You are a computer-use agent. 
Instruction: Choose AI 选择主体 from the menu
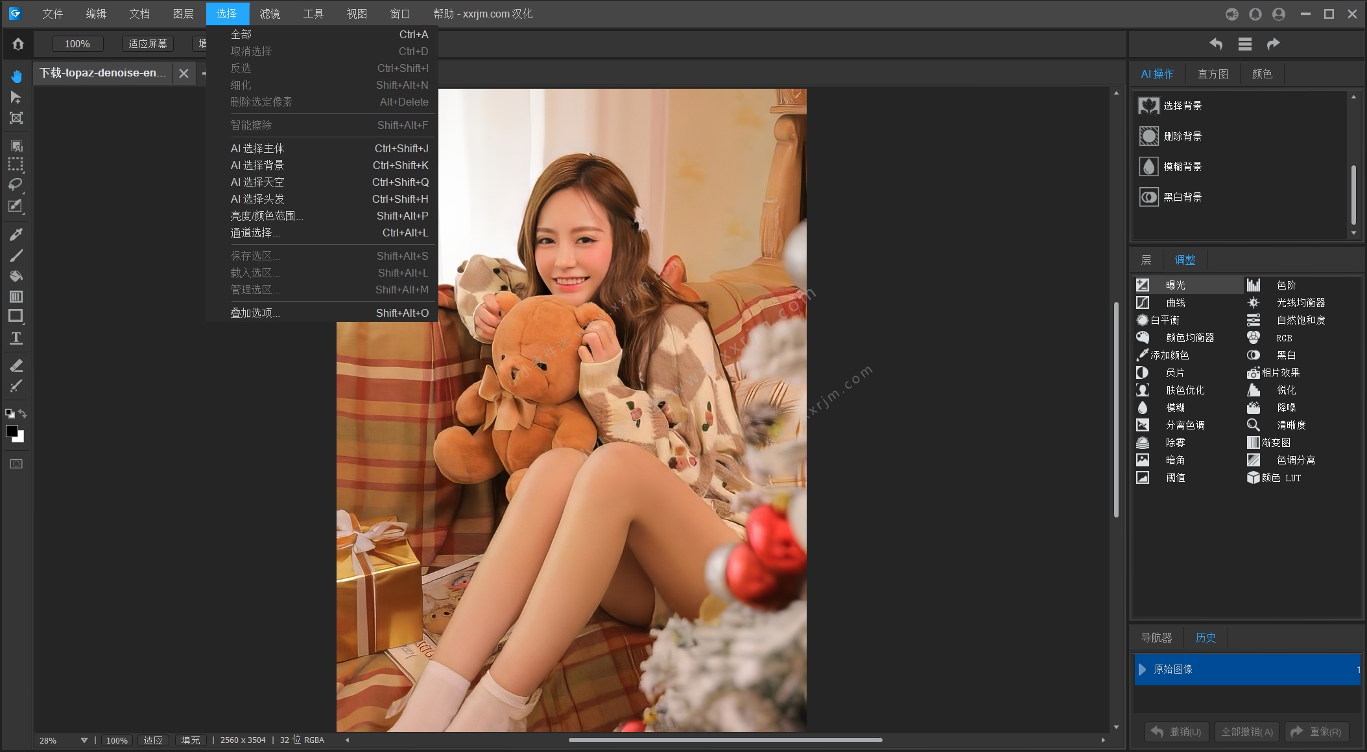coord(257,148)
